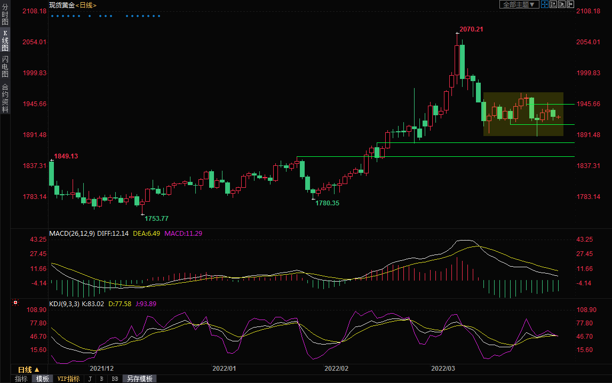This screenshot has height=383, width=612.
Task: Click the 另存模板 button
Action: 140,379
